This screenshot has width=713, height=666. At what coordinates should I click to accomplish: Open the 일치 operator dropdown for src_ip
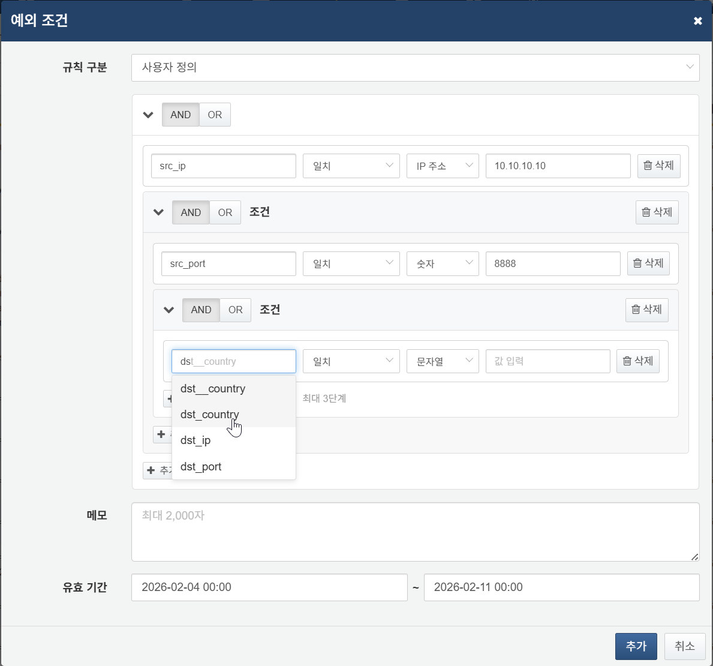point(351,166)
